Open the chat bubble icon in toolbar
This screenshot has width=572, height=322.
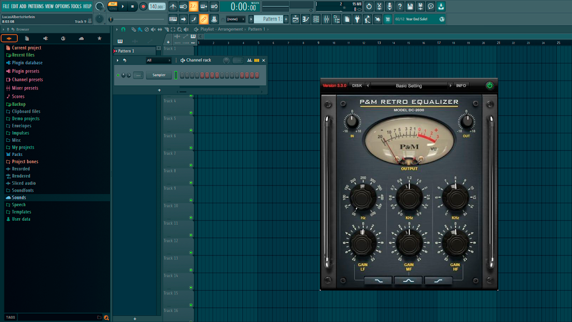431,6
